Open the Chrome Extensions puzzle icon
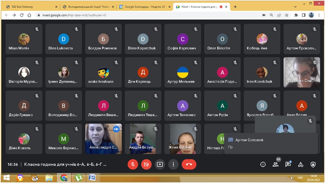This screenshot has width=325, height=183. 296,15
